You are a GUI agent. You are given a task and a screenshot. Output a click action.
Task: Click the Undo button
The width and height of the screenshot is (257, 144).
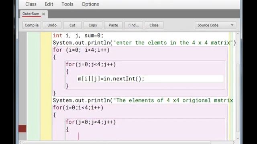pyautogui.click(x=52, y=25)
